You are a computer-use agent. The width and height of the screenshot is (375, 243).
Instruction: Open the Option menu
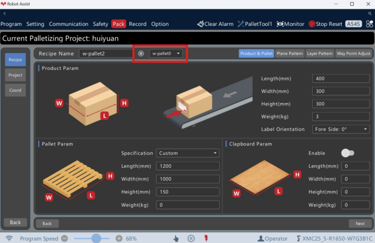160,24
